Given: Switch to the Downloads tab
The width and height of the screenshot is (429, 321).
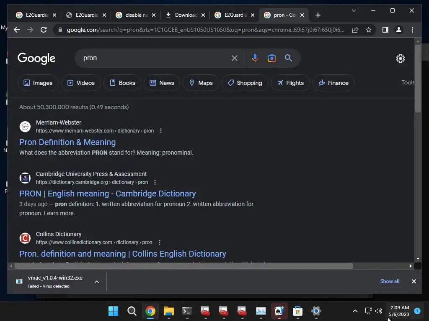Looking at the screenshot, I should (x=186, y=15).
